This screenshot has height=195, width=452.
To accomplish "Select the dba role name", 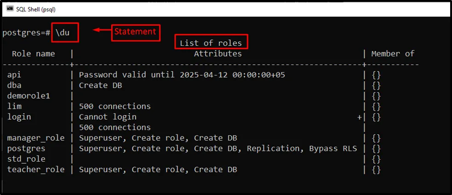I will [14, 85].
